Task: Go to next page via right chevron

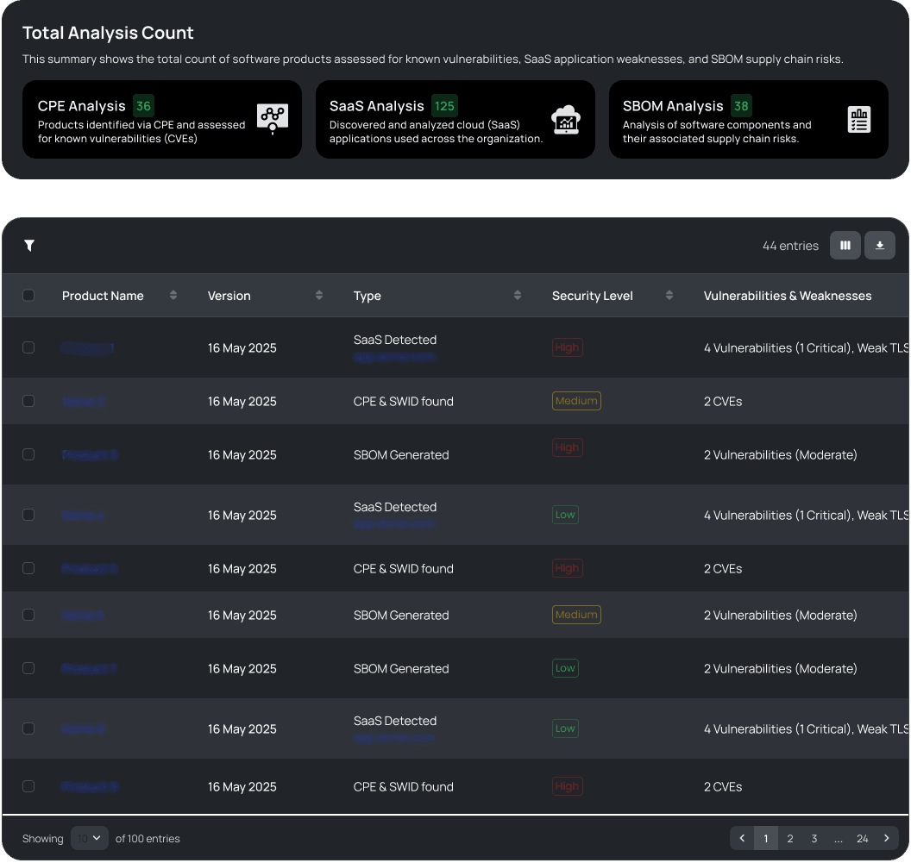Action: click(886, 838)
